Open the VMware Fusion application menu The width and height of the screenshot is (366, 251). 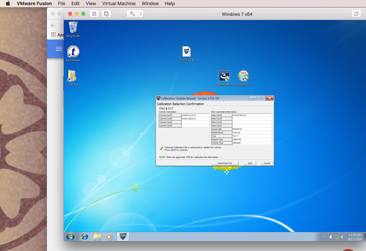click(34, 3)
